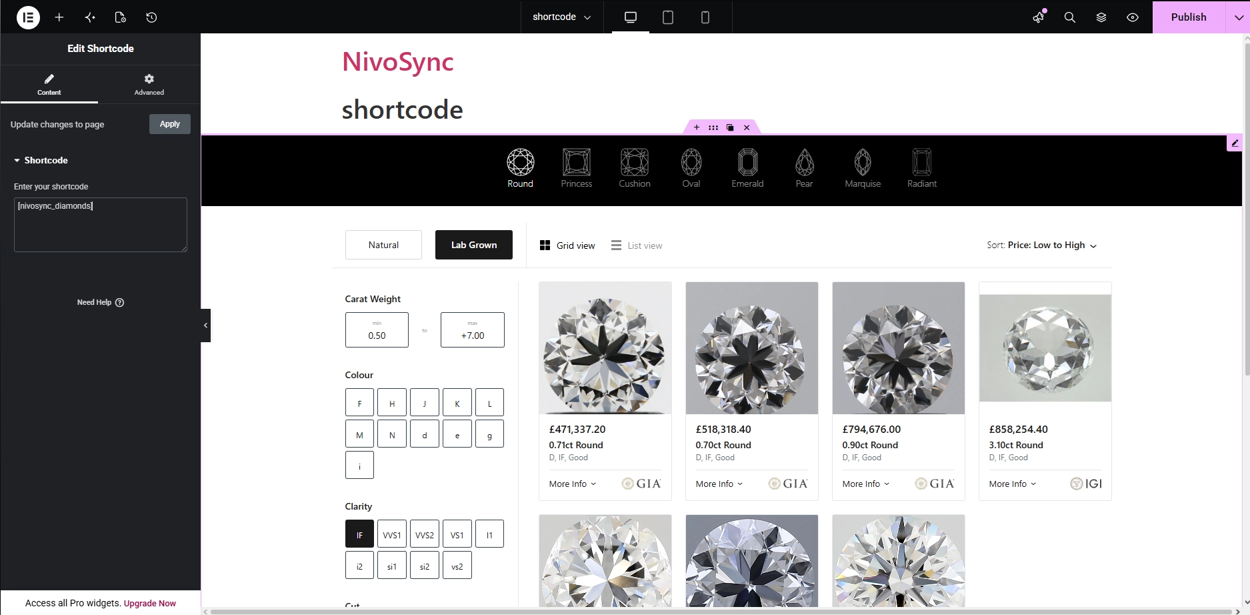This screenshot has height=615, width=1250.
Task: Click the Publish button
Action: 1189,17
